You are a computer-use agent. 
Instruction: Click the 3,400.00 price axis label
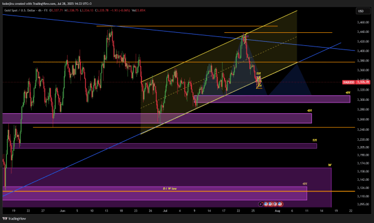tap(363, 51)
